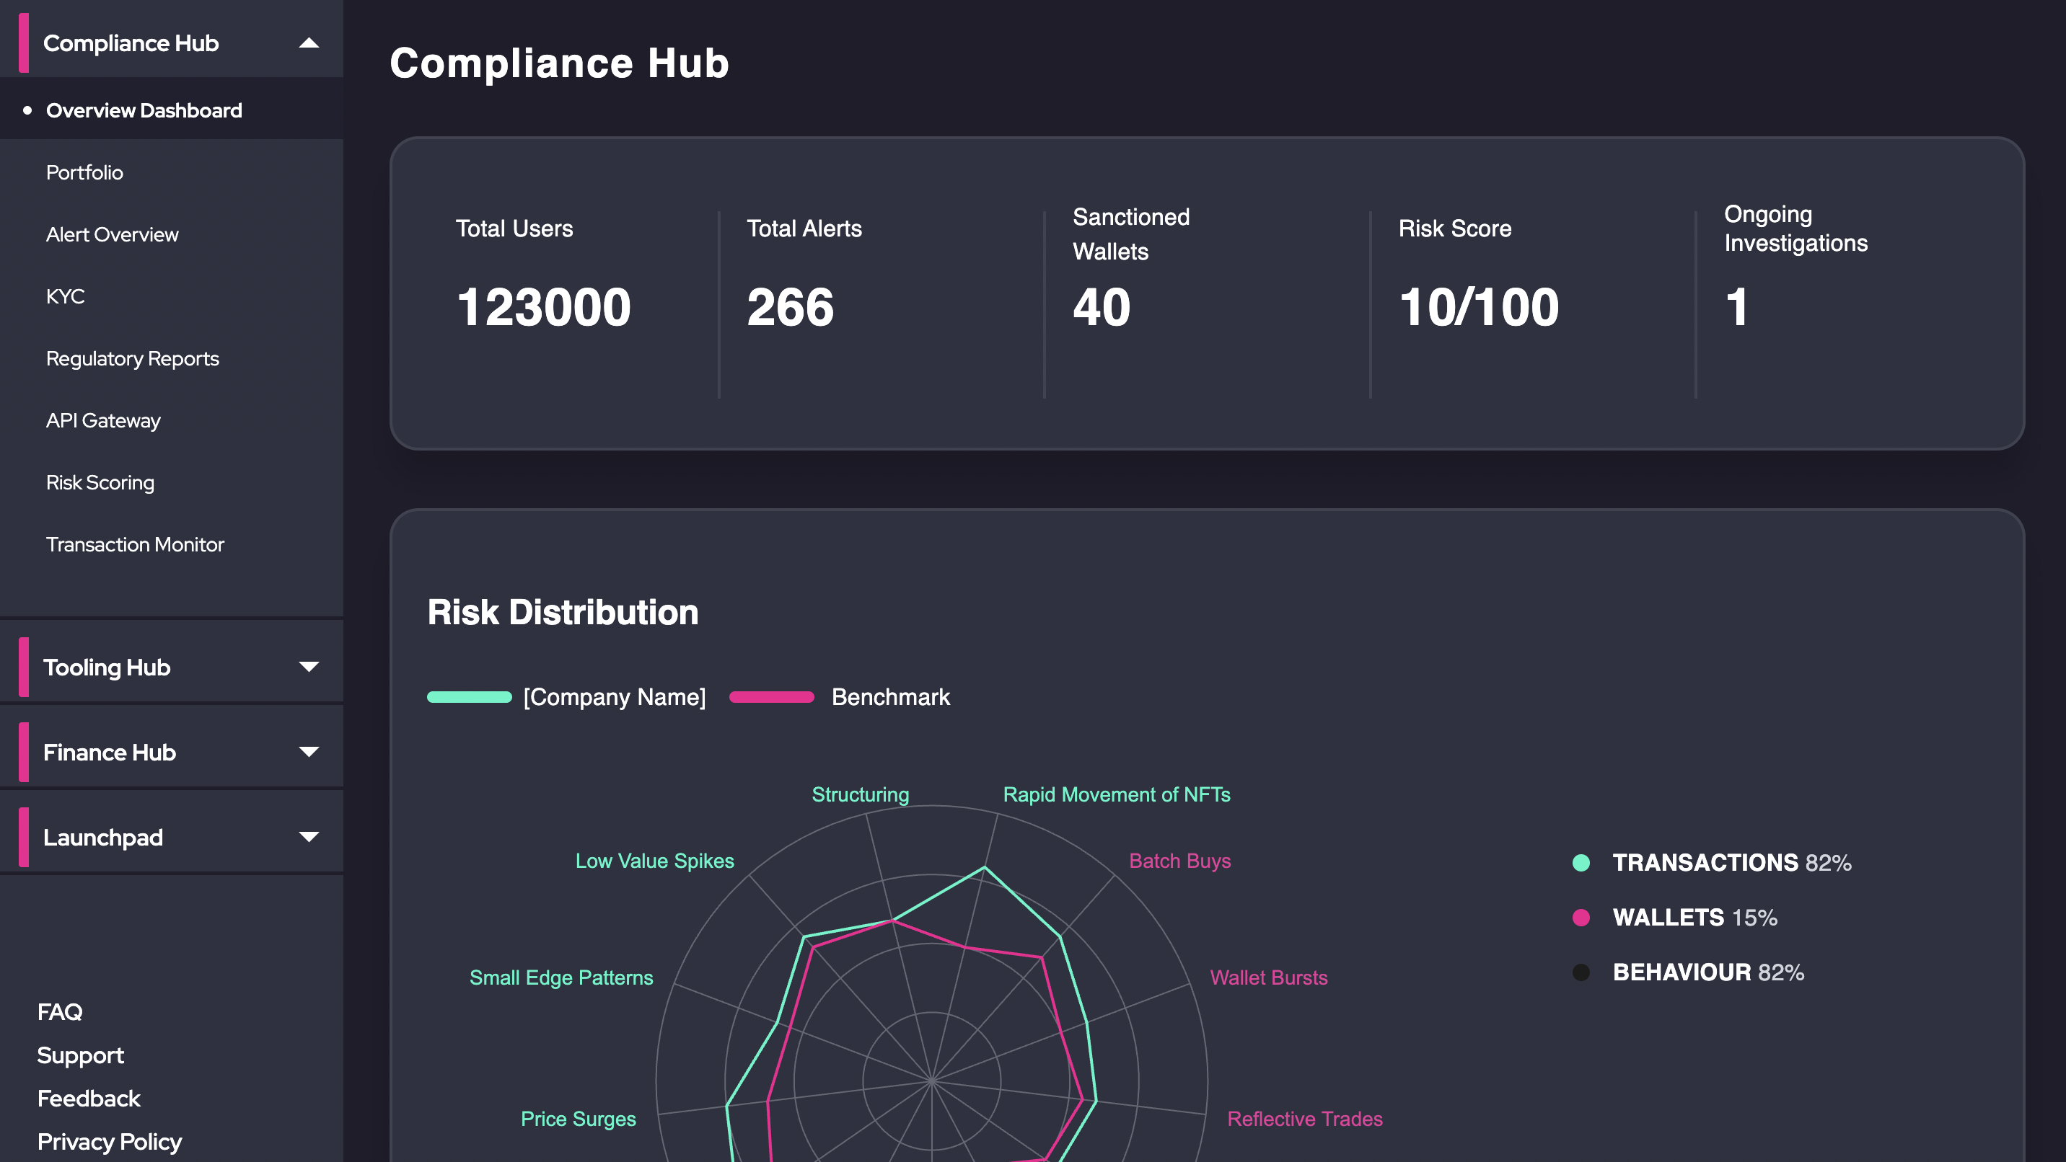Click the Batch Buys axis label

1179,861
